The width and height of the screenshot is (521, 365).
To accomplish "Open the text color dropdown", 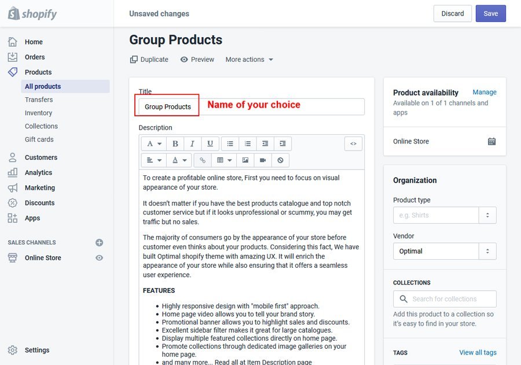I will click(178, 160).
